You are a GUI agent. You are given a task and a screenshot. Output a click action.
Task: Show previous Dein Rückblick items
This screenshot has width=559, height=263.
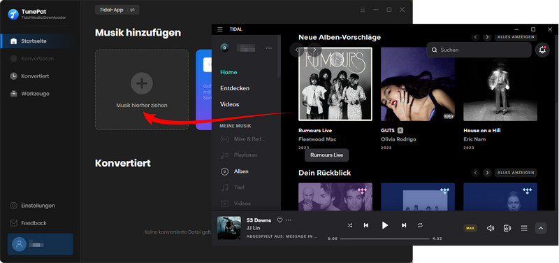coord(475,173)
